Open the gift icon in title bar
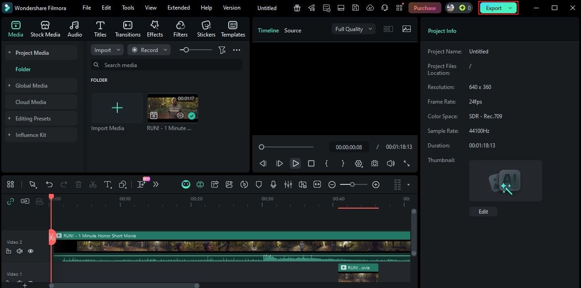The height and width of the screenshot is (288, 581). tap(297, 8)
